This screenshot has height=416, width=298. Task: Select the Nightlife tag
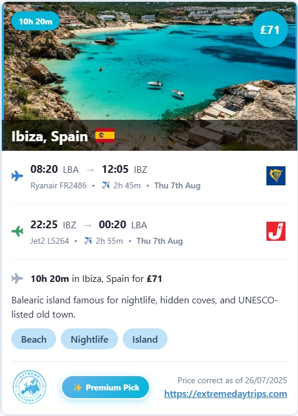tap(89, 339)
